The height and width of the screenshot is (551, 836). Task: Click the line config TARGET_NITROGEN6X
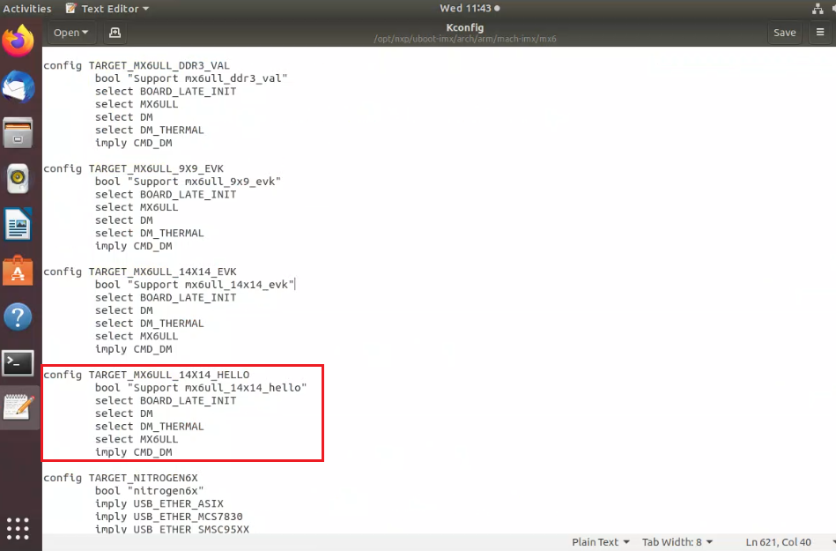click(x=121, y=478)
